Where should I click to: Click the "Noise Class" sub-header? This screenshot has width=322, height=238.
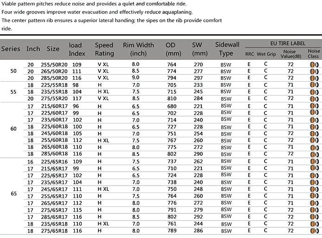click(314, 53)
